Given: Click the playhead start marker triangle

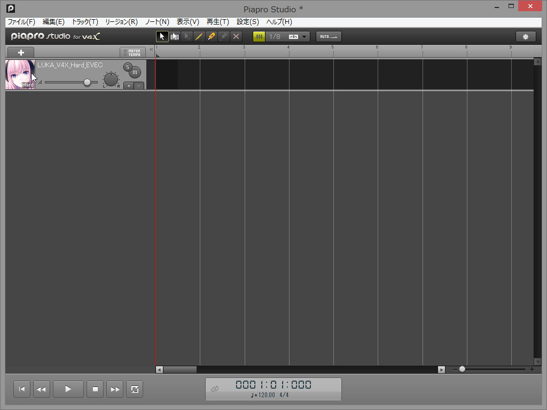Looking at the screenshot, I should [x=158, y=55].
